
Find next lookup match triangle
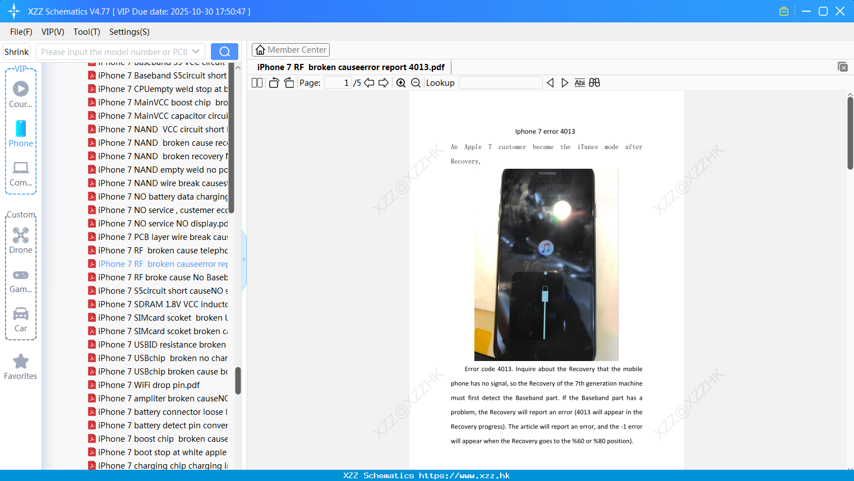point(565,83)
